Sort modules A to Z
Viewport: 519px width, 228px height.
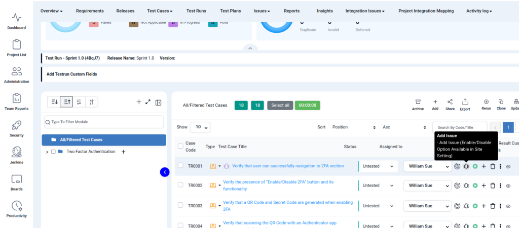click(92, 102)
